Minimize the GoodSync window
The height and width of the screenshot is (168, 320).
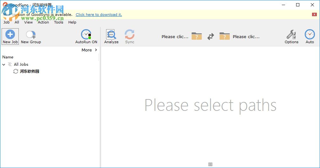pos(283,5)
